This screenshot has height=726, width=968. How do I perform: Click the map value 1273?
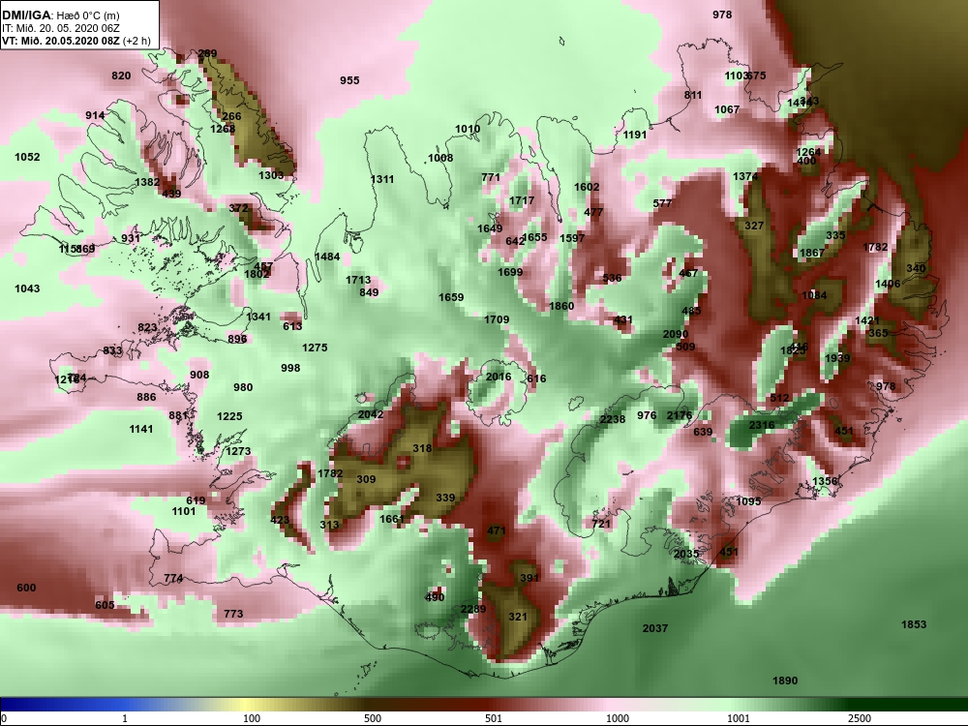point(238,451)
